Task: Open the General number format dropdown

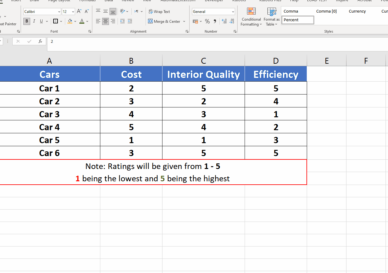Action: click(x=233, y=12)
